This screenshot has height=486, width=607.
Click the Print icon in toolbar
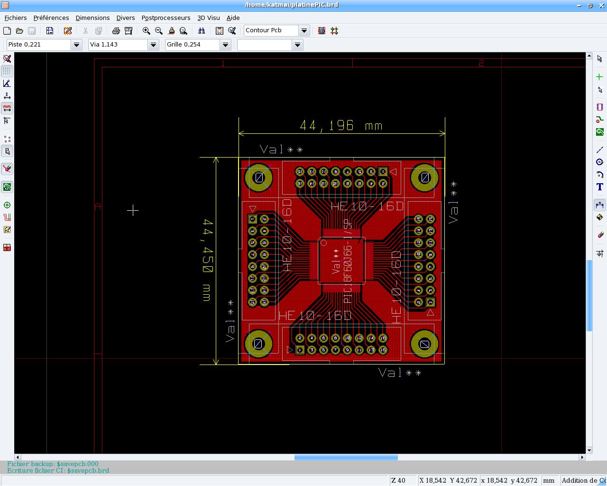pos(116,31)
